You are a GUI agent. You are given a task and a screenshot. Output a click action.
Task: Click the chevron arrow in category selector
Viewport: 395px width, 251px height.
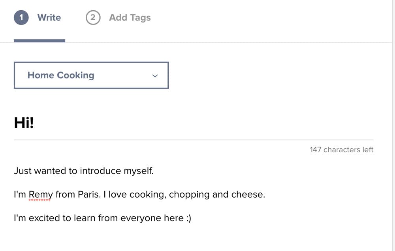tap(155, 75)
